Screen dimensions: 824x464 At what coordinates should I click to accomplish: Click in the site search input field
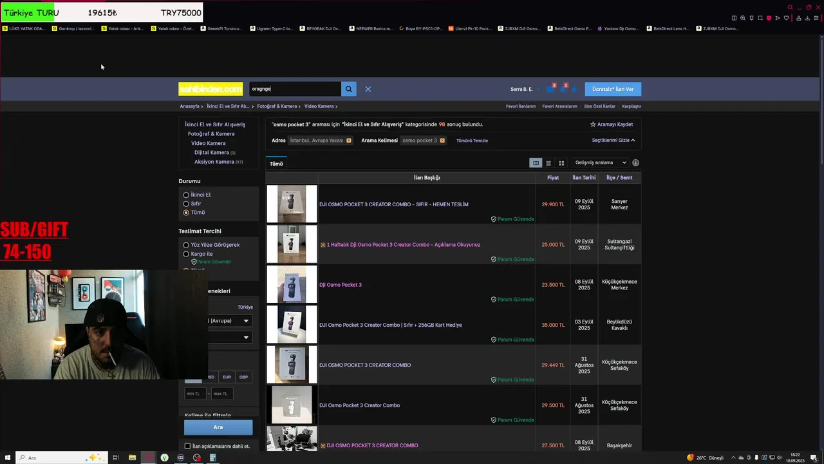295,89
